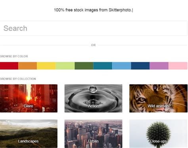Screen dimensions: 188x148
Task: Select the dark green color swatch
Action: pyautogui.click(x=84, y=66)
